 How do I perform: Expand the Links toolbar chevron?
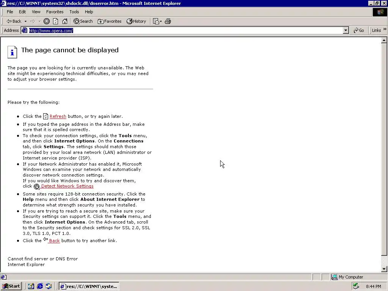pyautogui.click(x=385, y=29)
